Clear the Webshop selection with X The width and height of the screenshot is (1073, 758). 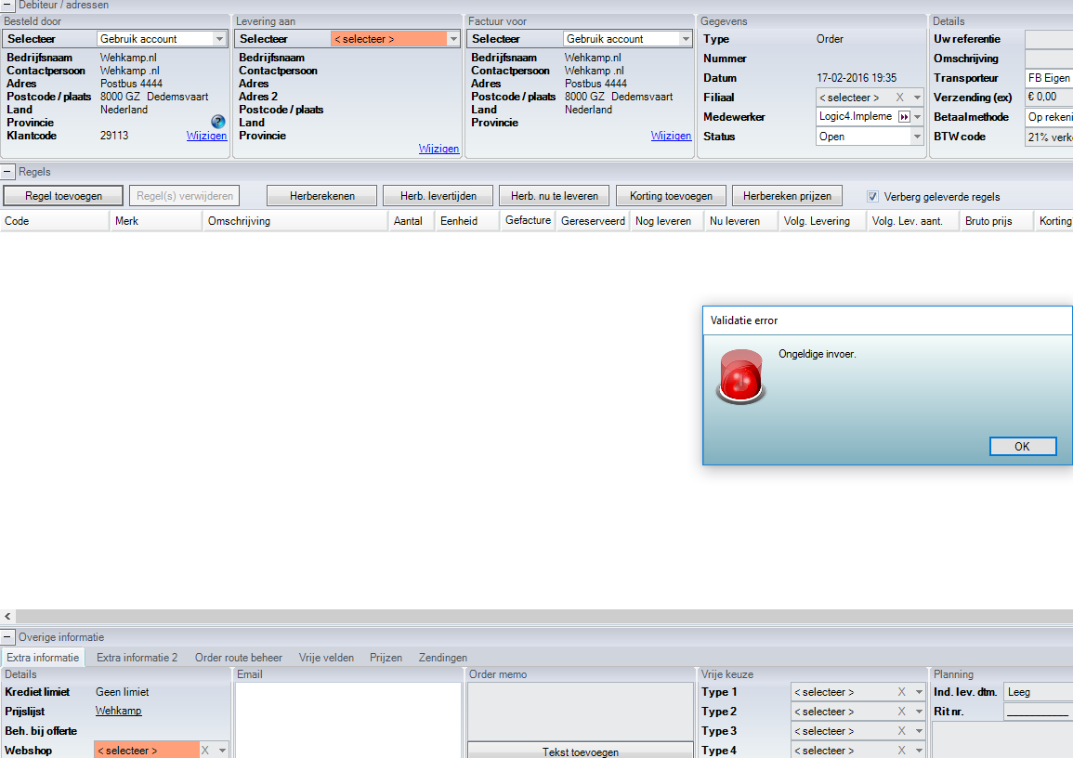(204, 751)
